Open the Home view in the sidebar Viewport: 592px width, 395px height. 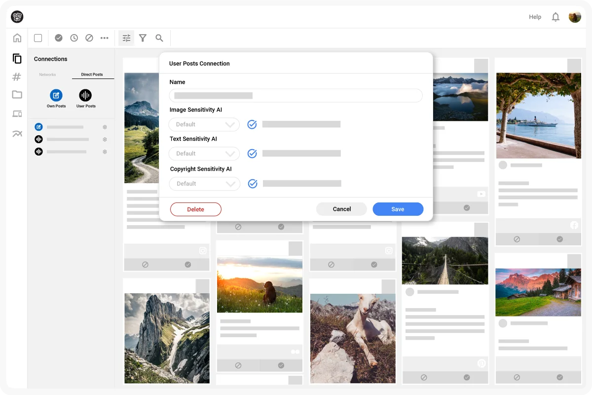point(17,38)
